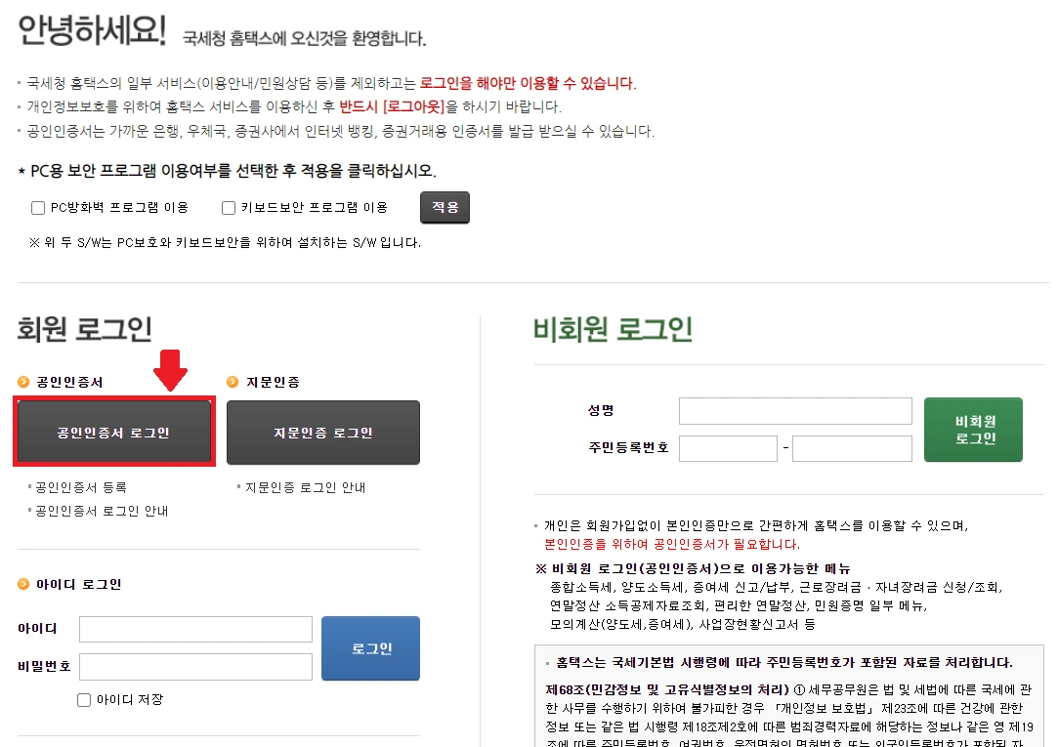This screenshot has width=1058, height=747.
Task: Click the 공인인증서 로그인 button
Action: (x=114, y=433)
